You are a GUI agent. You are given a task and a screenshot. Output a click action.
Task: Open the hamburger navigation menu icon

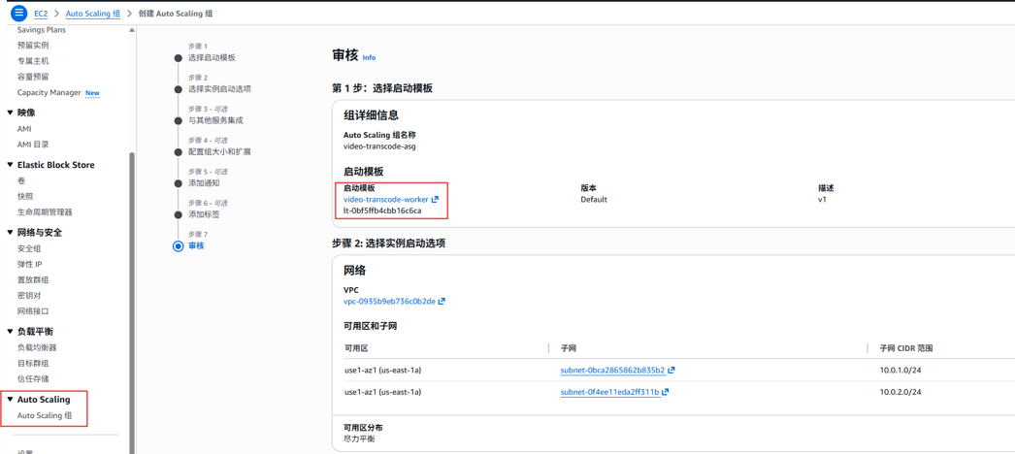[18, 13]
